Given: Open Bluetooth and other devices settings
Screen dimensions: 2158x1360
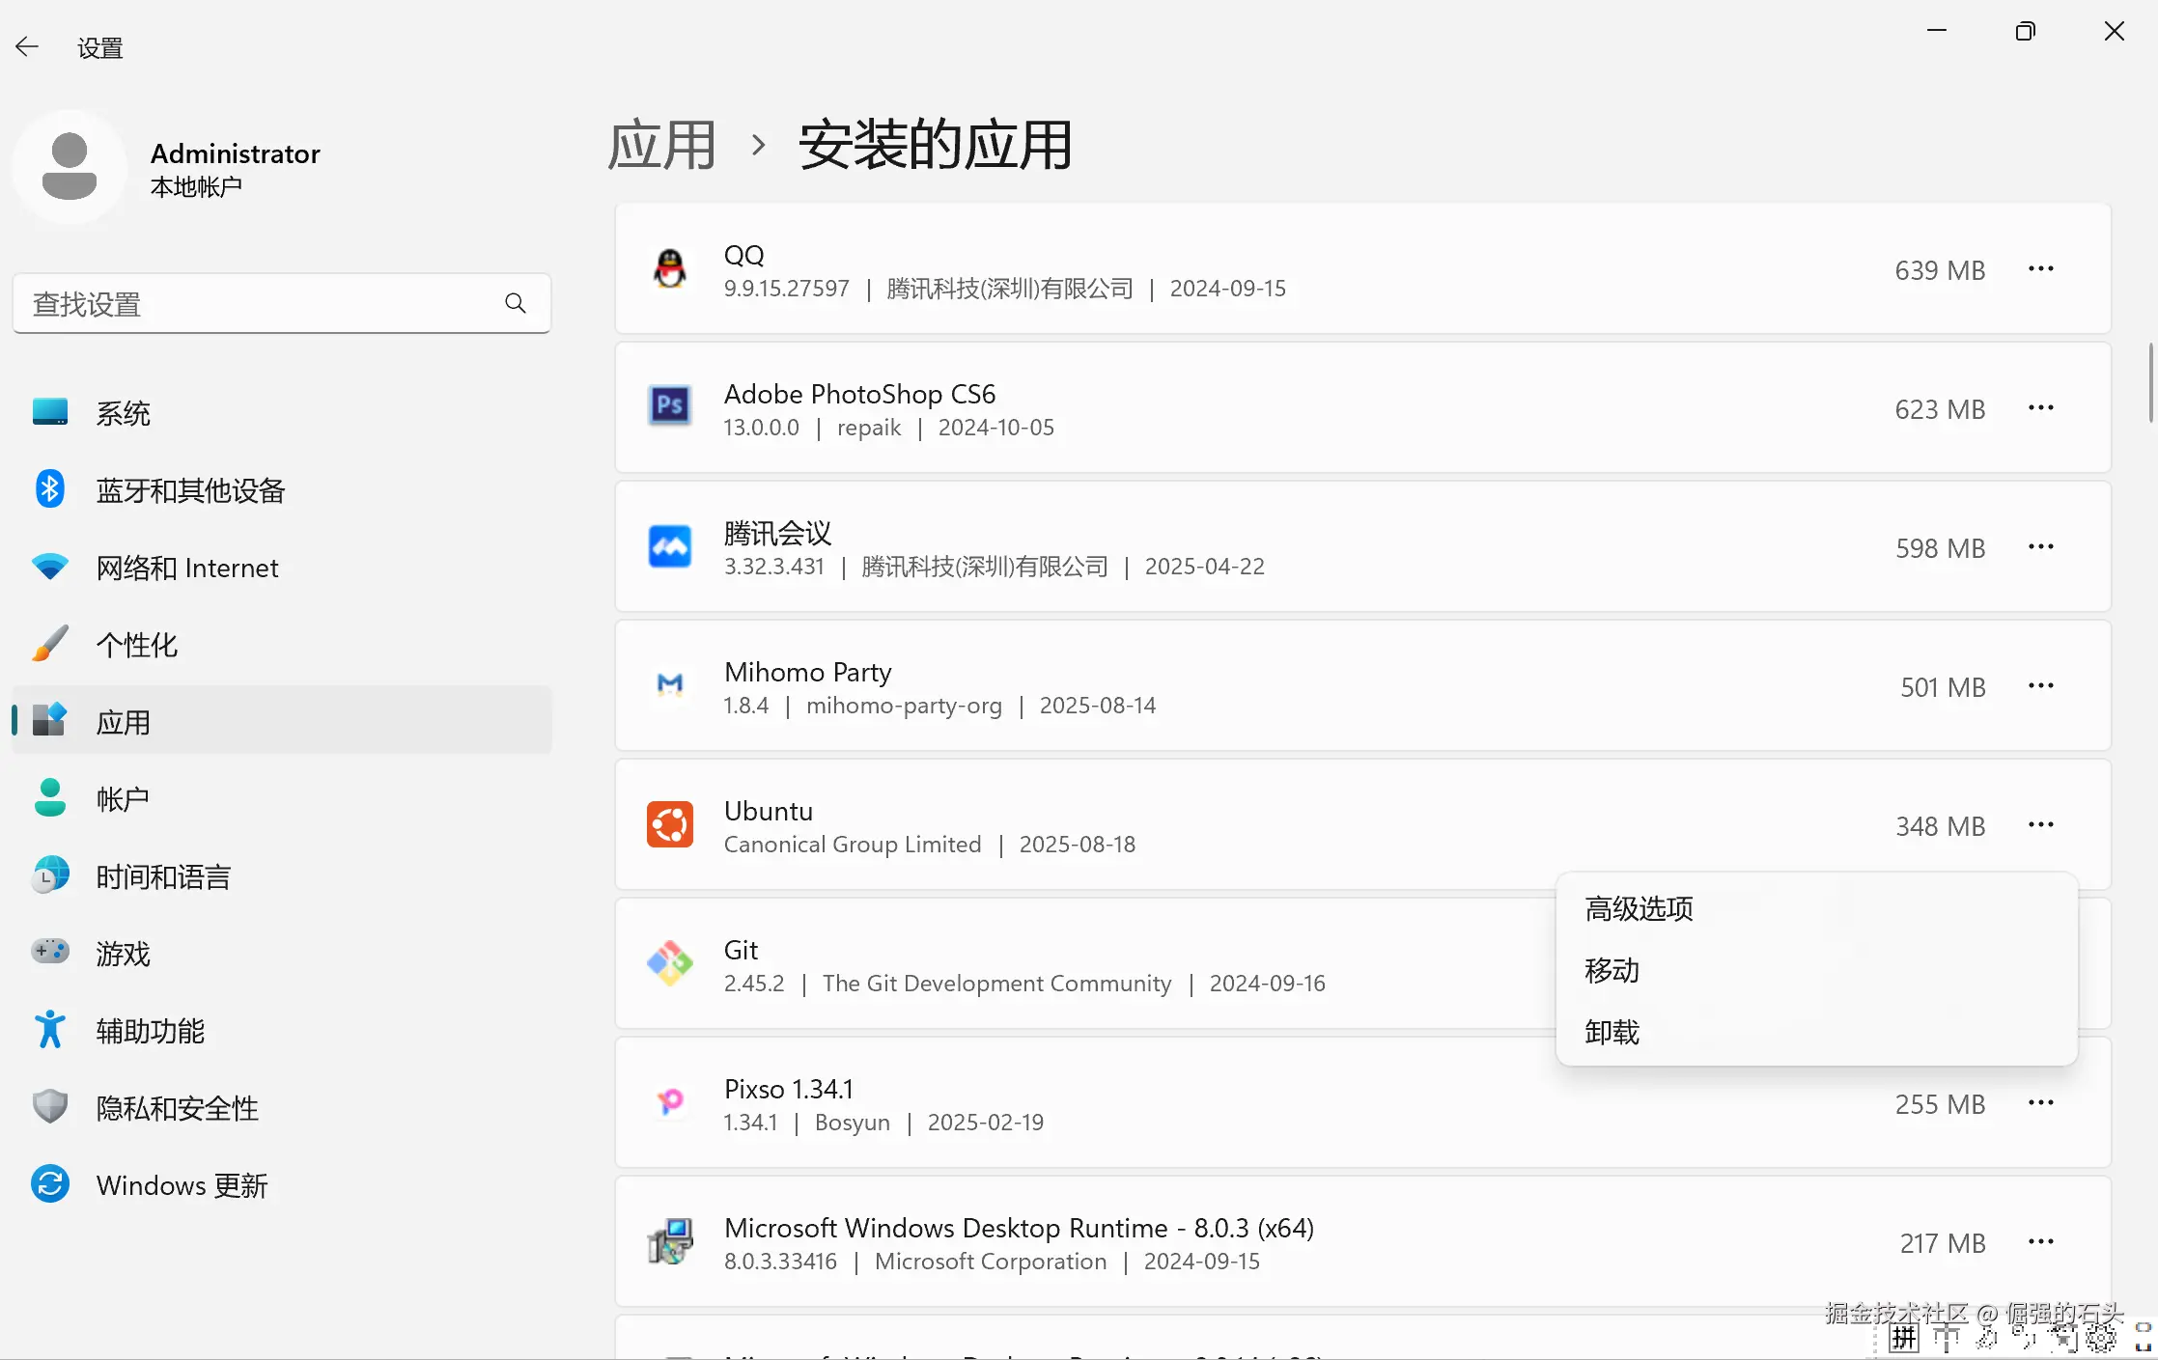Looking at the screenshot, I should (190, 490).
